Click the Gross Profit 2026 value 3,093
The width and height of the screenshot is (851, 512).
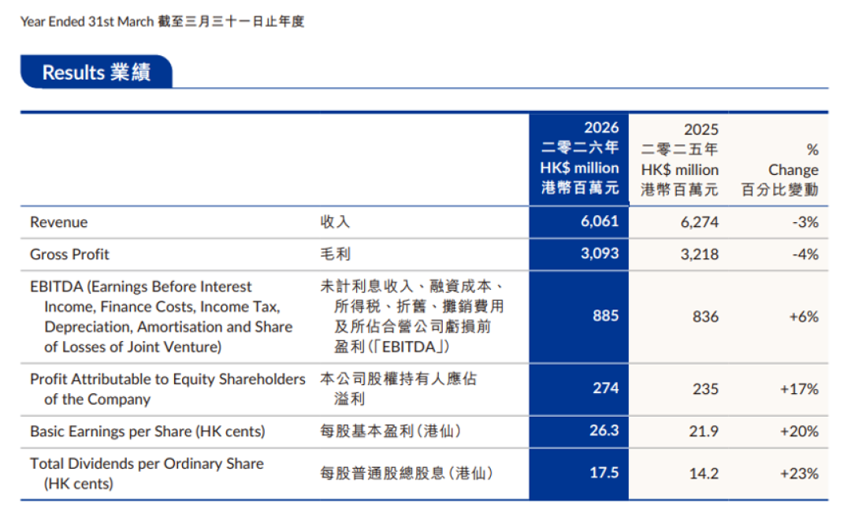tap(599, 254)
